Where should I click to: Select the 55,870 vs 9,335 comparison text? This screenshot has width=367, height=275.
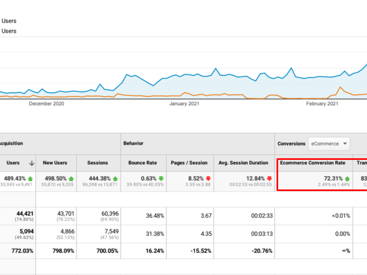tap(57, 184)
